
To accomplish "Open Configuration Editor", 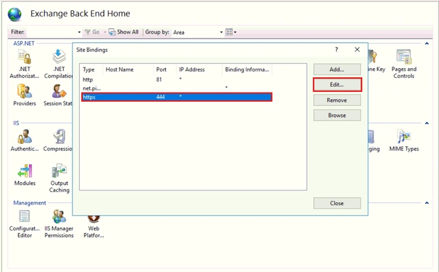I will point(25,224).
